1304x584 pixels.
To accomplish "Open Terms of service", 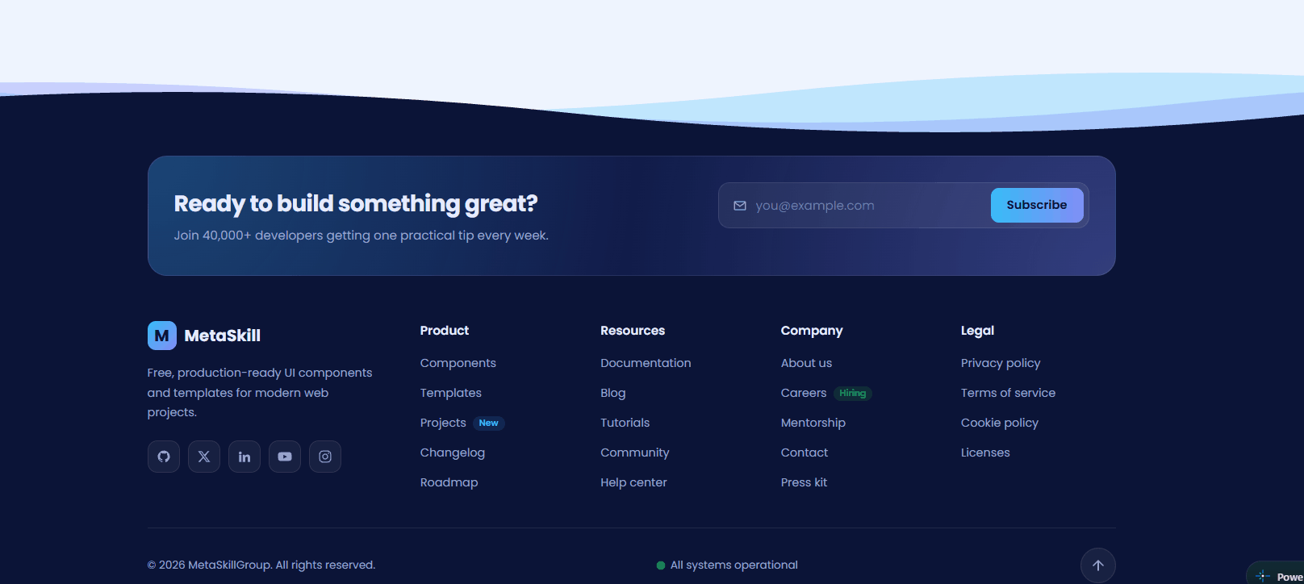I will click(1008, 393).
